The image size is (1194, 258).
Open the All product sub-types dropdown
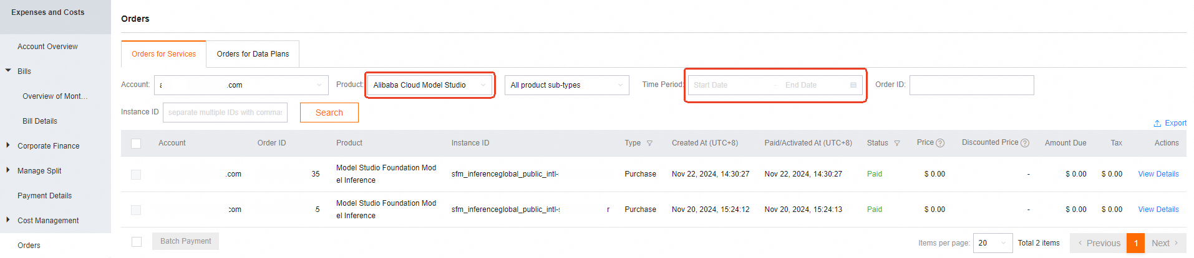point(566,85)
